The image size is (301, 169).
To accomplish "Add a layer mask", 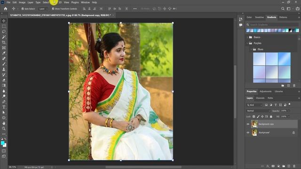I will (273, 166).
